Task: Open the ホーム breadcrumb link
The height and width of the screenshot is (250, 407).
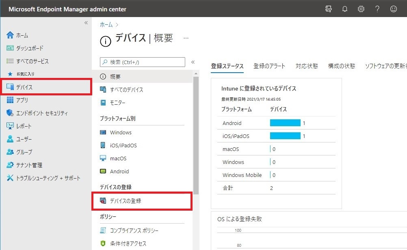Action: click(106, 25)
